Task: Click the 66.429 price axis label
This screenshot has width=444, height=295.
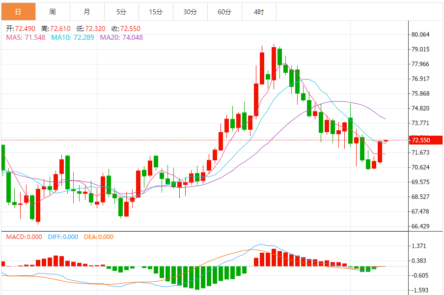Action: (x=420, y=226)
